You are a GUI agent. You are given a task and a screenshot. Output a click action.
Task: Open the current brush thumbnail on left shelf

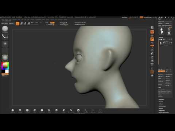pyautogui.click(x=5, y=29)
